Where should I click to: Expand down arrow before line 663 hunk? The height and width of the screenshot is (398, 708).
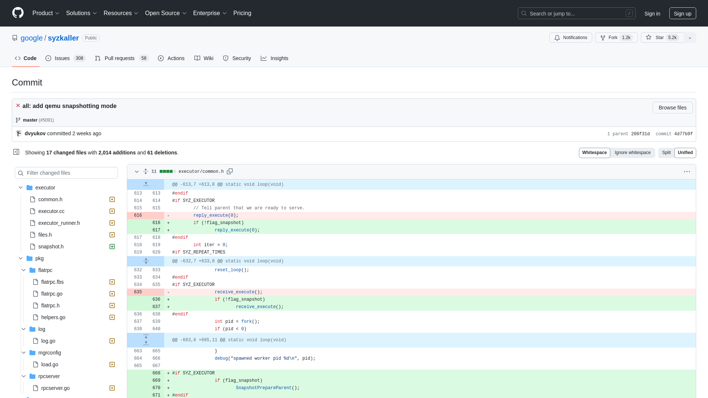click(146, 336)
